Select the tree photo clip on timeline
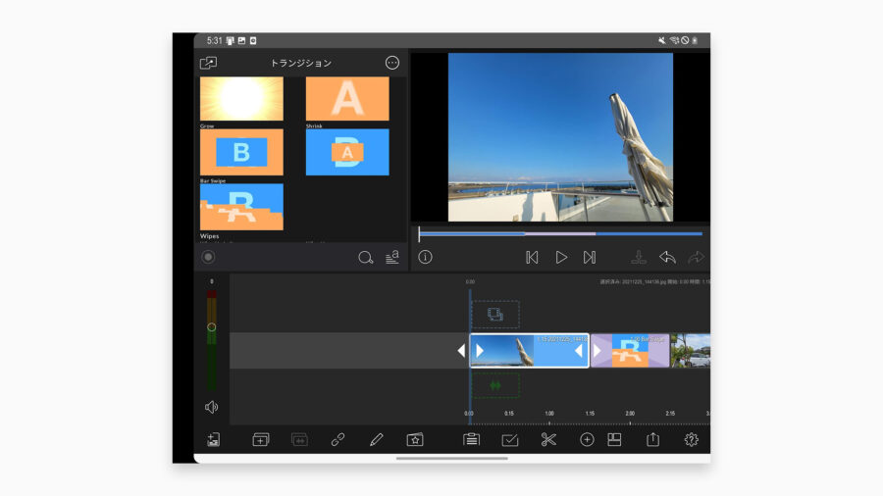883x496 pixels. [691, 350]
